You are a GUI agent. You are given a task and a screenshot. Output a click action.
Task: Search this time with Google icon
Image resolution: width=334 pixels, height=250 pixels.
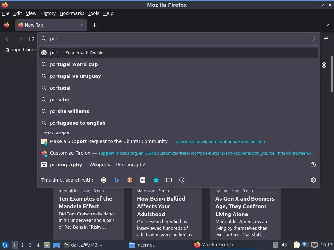(x=104, y=180)
